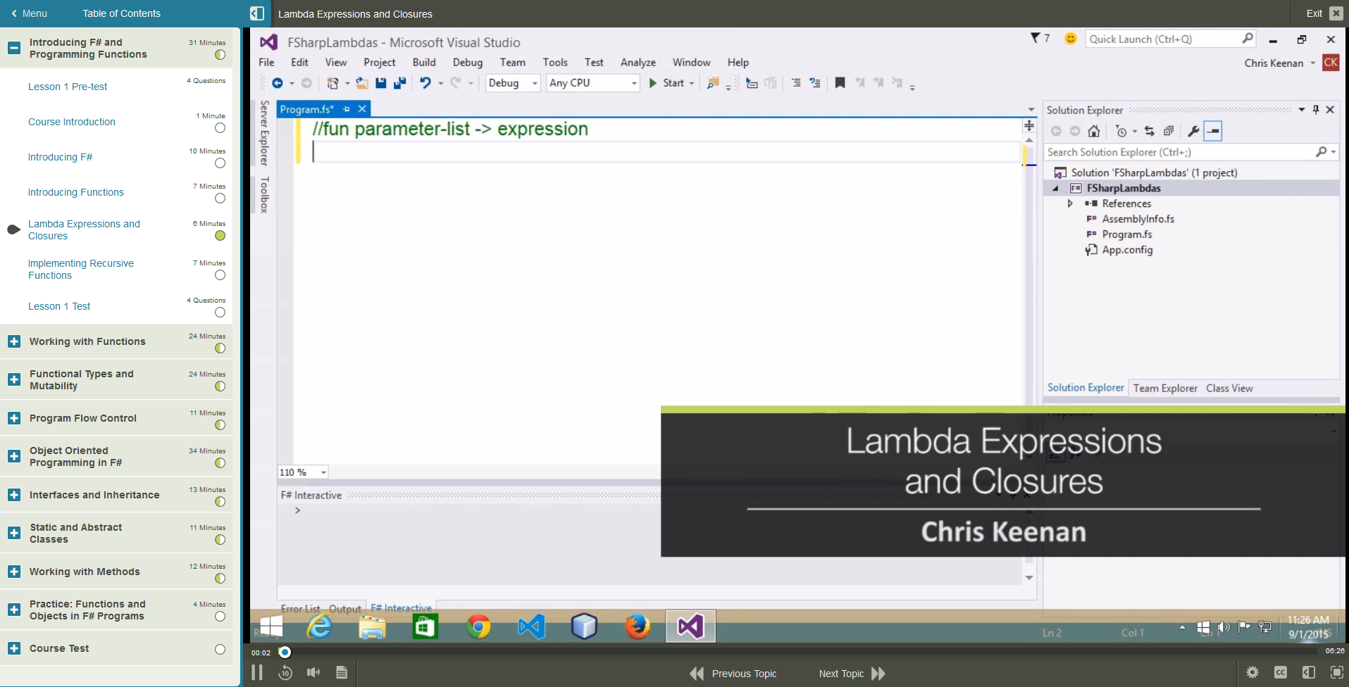
Task: Toggle closed captions CC button
Action: coord(1281,673)
